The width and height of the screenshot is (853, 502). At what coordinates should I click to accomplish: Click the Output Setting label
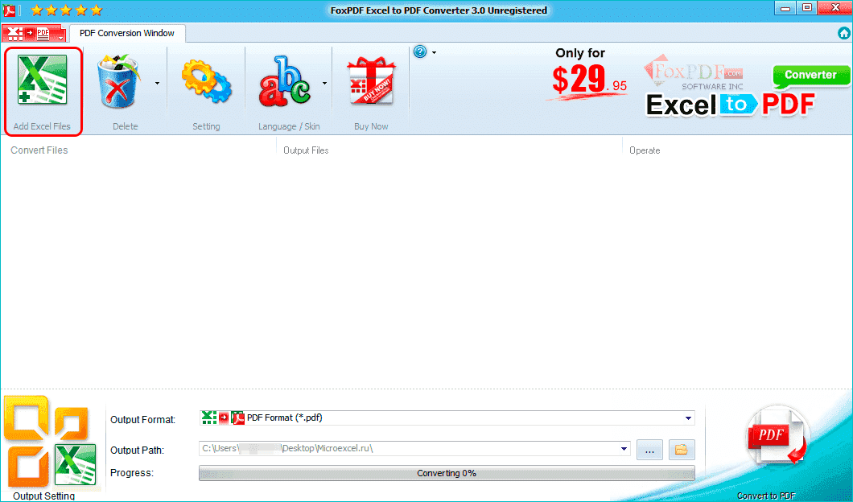click(x=43, y=496)
